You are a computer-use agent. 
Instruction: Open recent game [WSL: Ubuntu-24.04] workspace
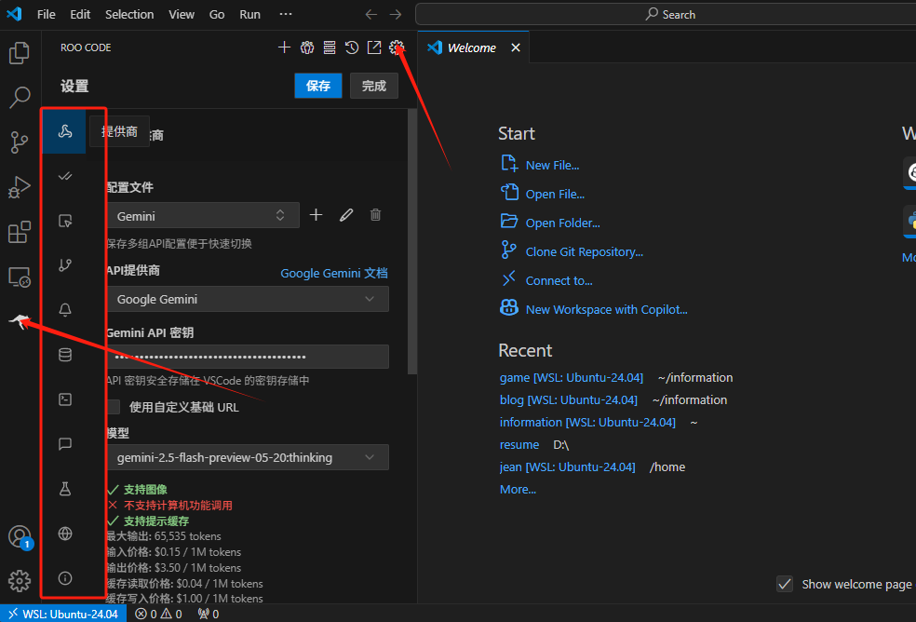pyautogui.click(x=572, y=378)
